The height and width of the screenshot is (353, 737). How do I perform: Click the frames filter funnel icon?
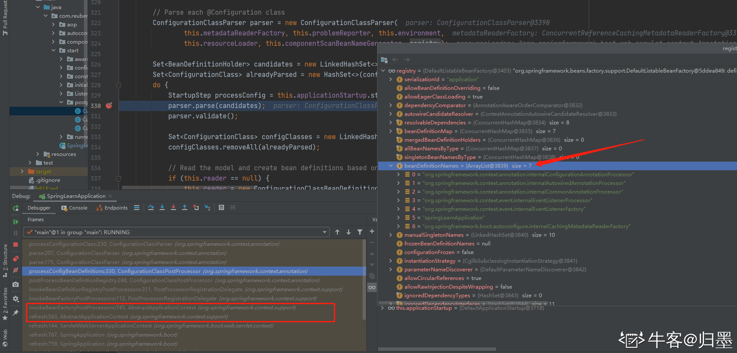(x=360, y=232)
